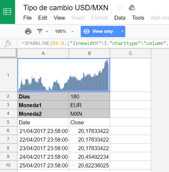Open the Edit menu

click(43, 18)
